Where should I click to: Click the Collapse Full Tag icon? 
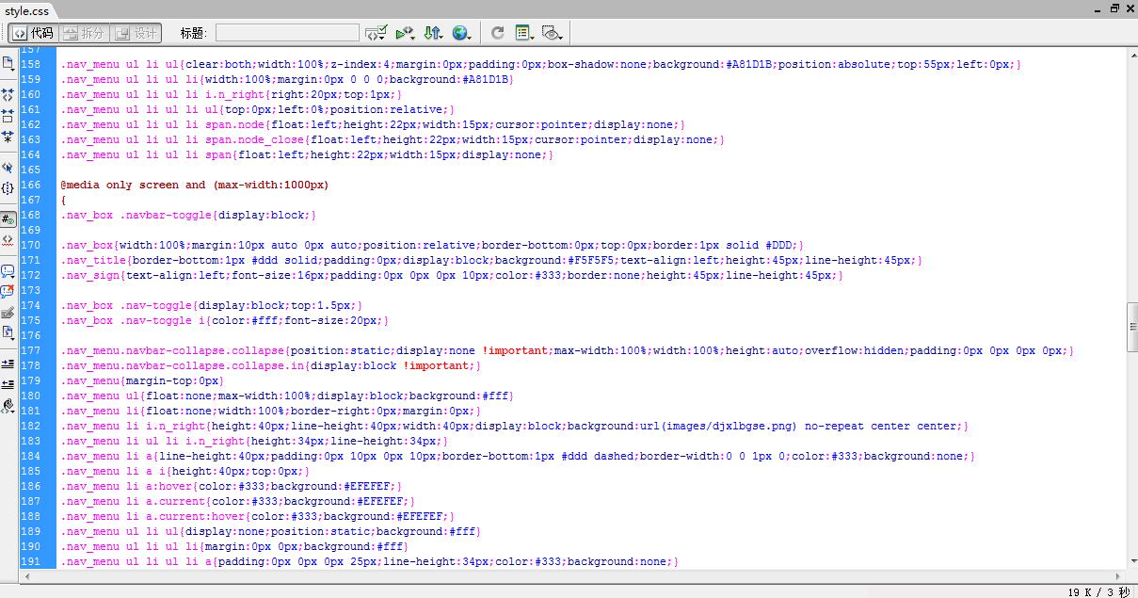click(8, 95)
